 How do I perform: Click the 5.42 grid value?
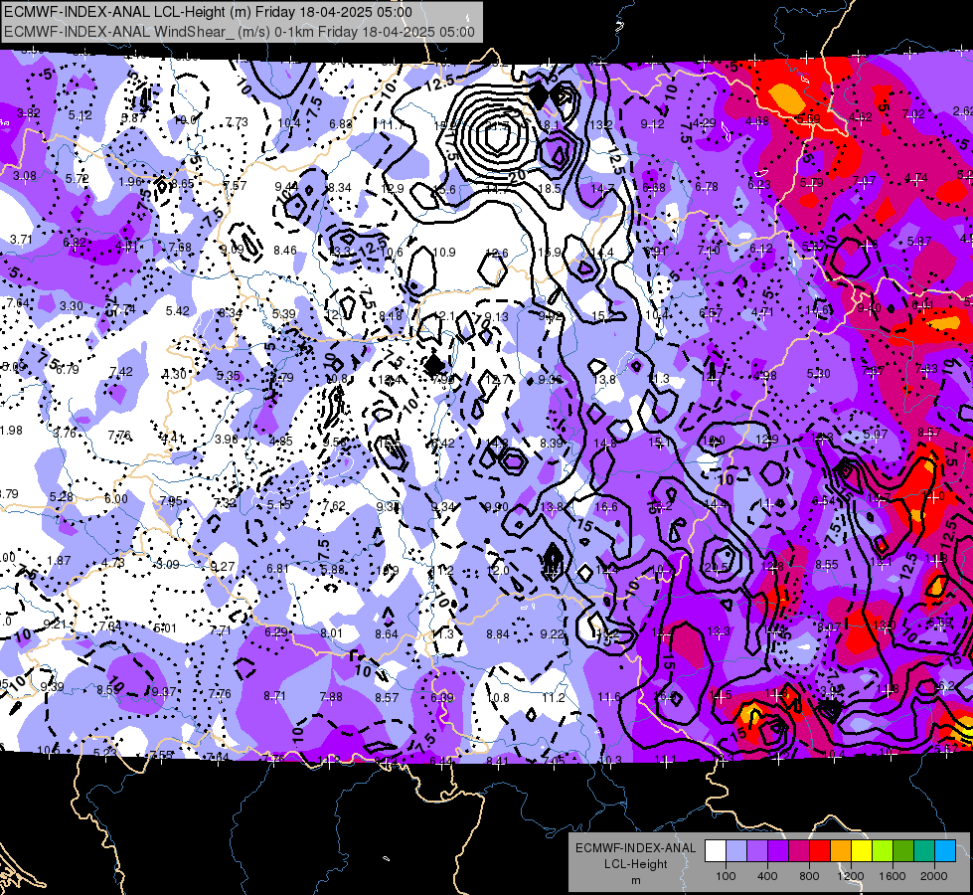[x=178, y=310]
